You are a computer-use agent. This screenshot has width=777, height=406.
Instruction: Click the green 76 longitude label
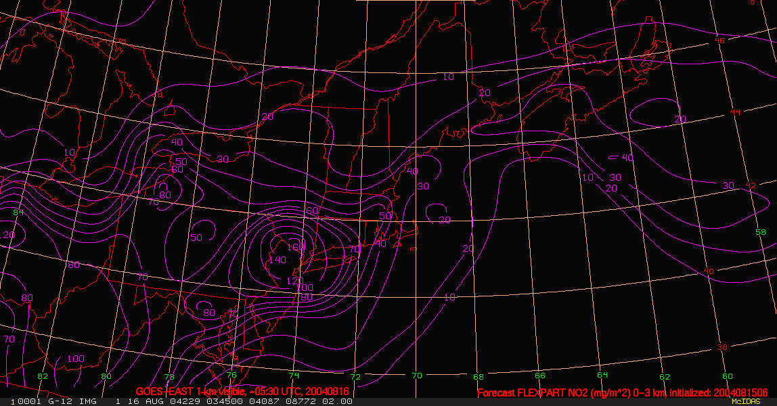[x=231, y=375]
